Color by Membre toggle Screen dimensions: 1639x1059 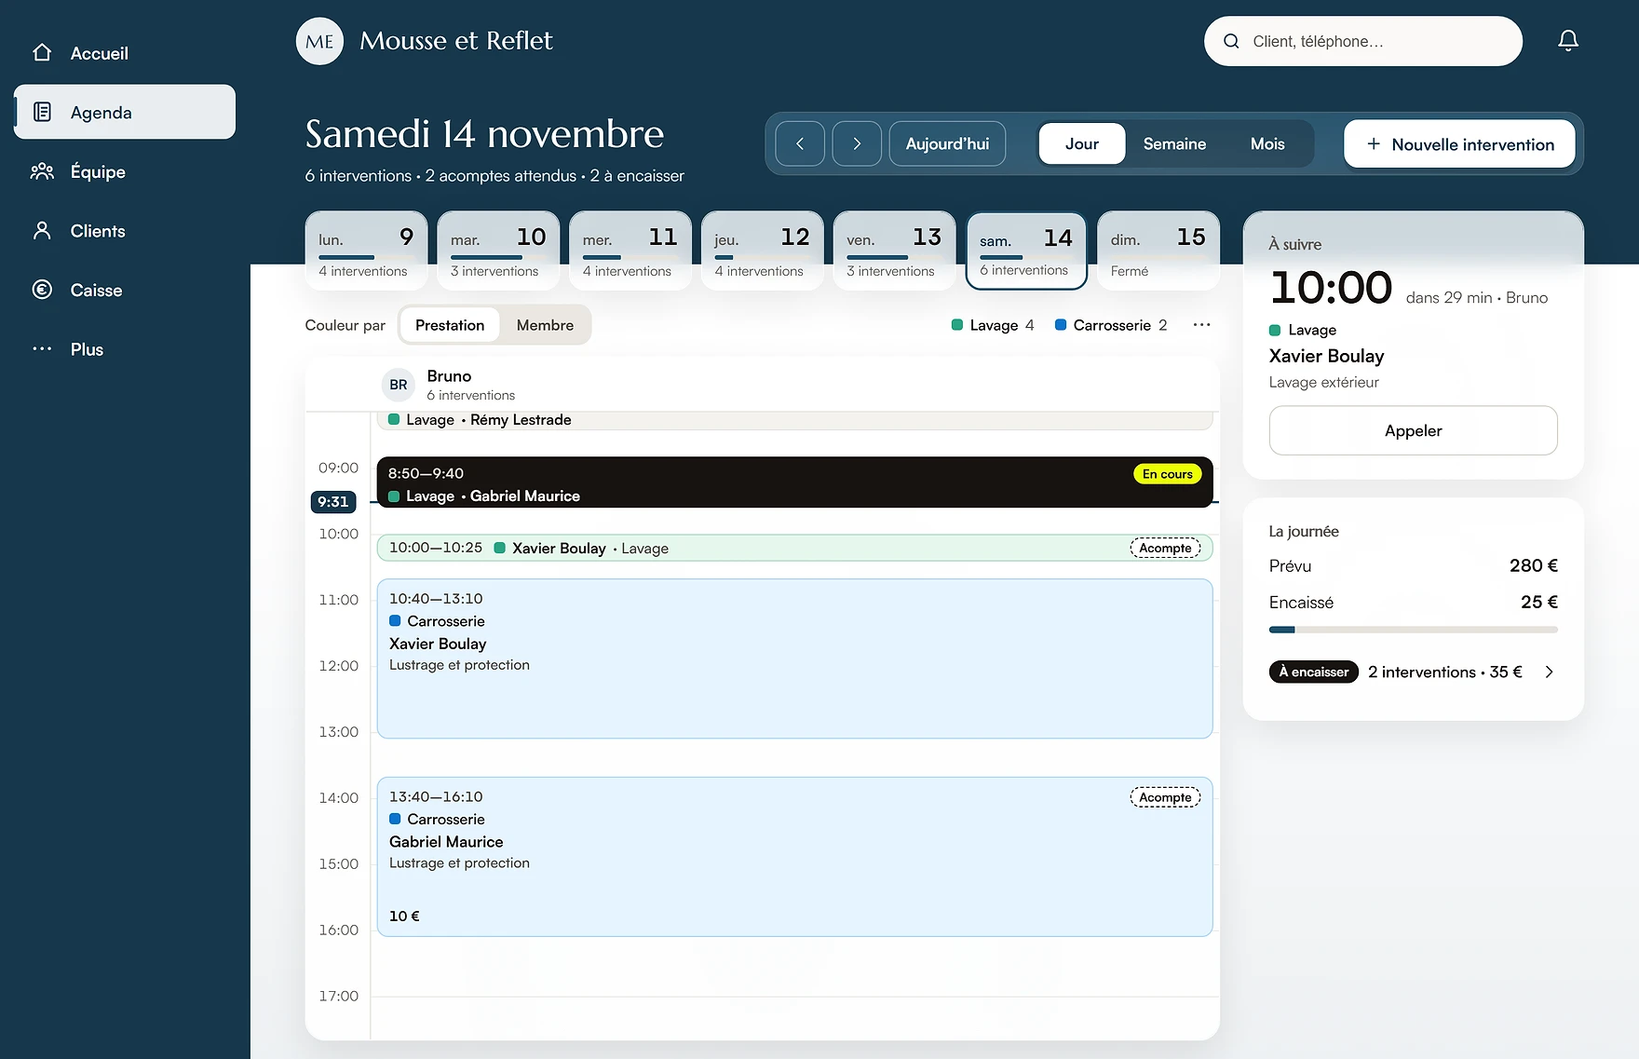[545, 325]
